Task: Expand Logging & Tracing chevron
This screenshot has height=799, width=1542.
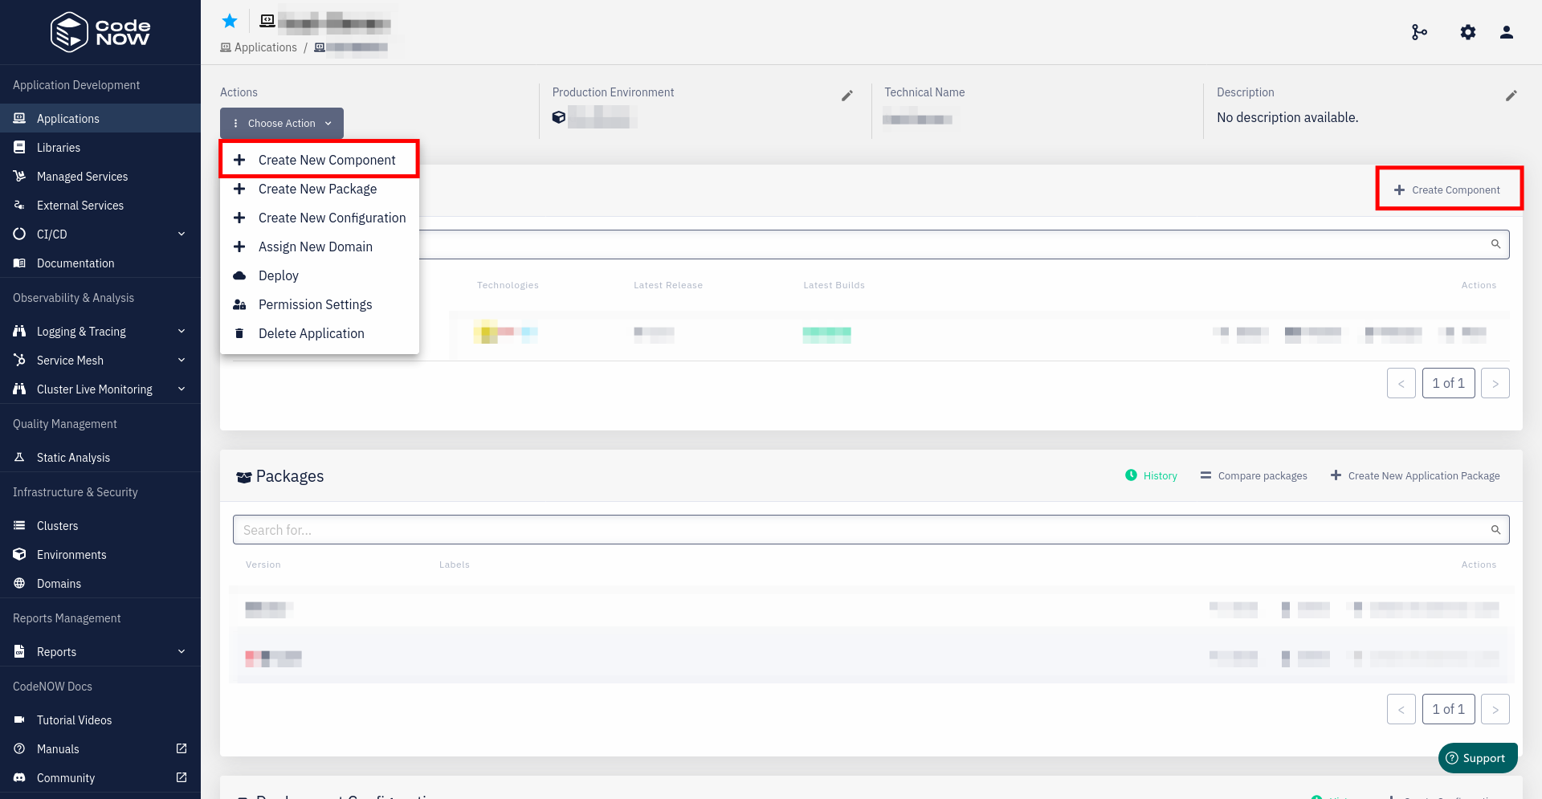Action: click(x=182, y=331)
